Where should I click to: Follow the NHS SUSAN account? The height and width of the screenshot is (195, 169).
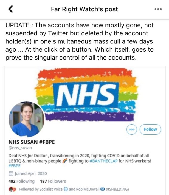(x=150, y=129)
